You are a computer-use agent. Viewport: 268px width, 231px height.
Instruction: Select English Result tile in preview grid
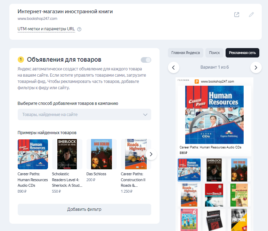point(214,195)
